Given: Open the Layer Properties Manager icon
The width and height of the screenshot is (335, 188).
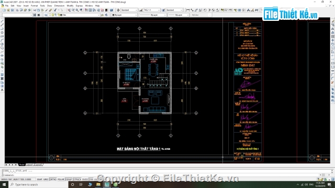Looking at the screenshot, I should point(46,15).
